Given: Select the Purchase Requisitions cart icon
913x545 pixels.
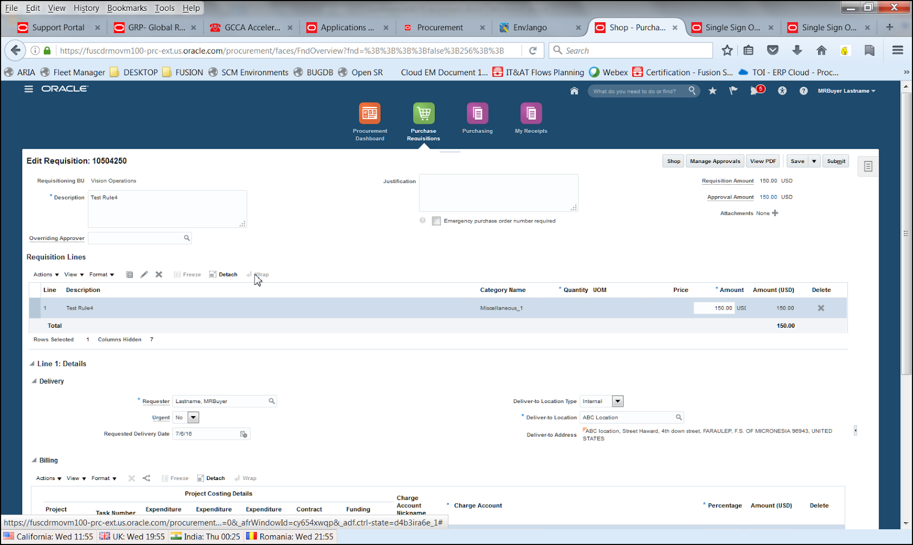Looking at the screenshot, I should click(423, 113).
